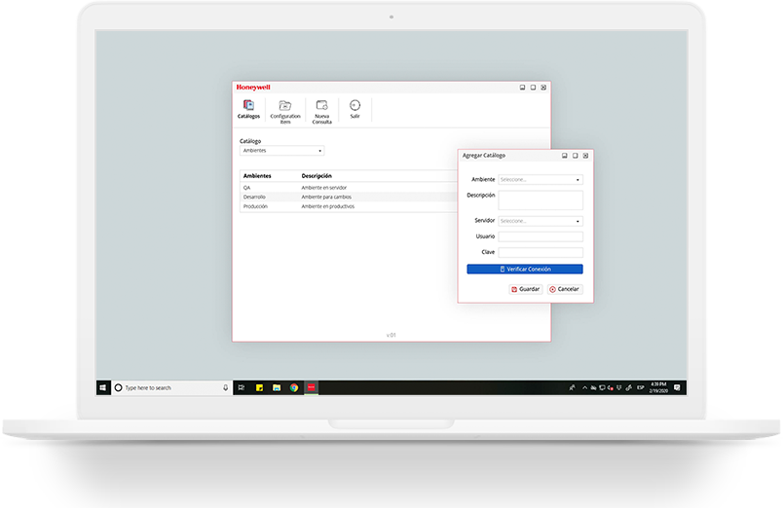The width and height of the screenshot is (783, 508).
Task: Expand the Servidor dropdown
Action: tap(541, 221)
